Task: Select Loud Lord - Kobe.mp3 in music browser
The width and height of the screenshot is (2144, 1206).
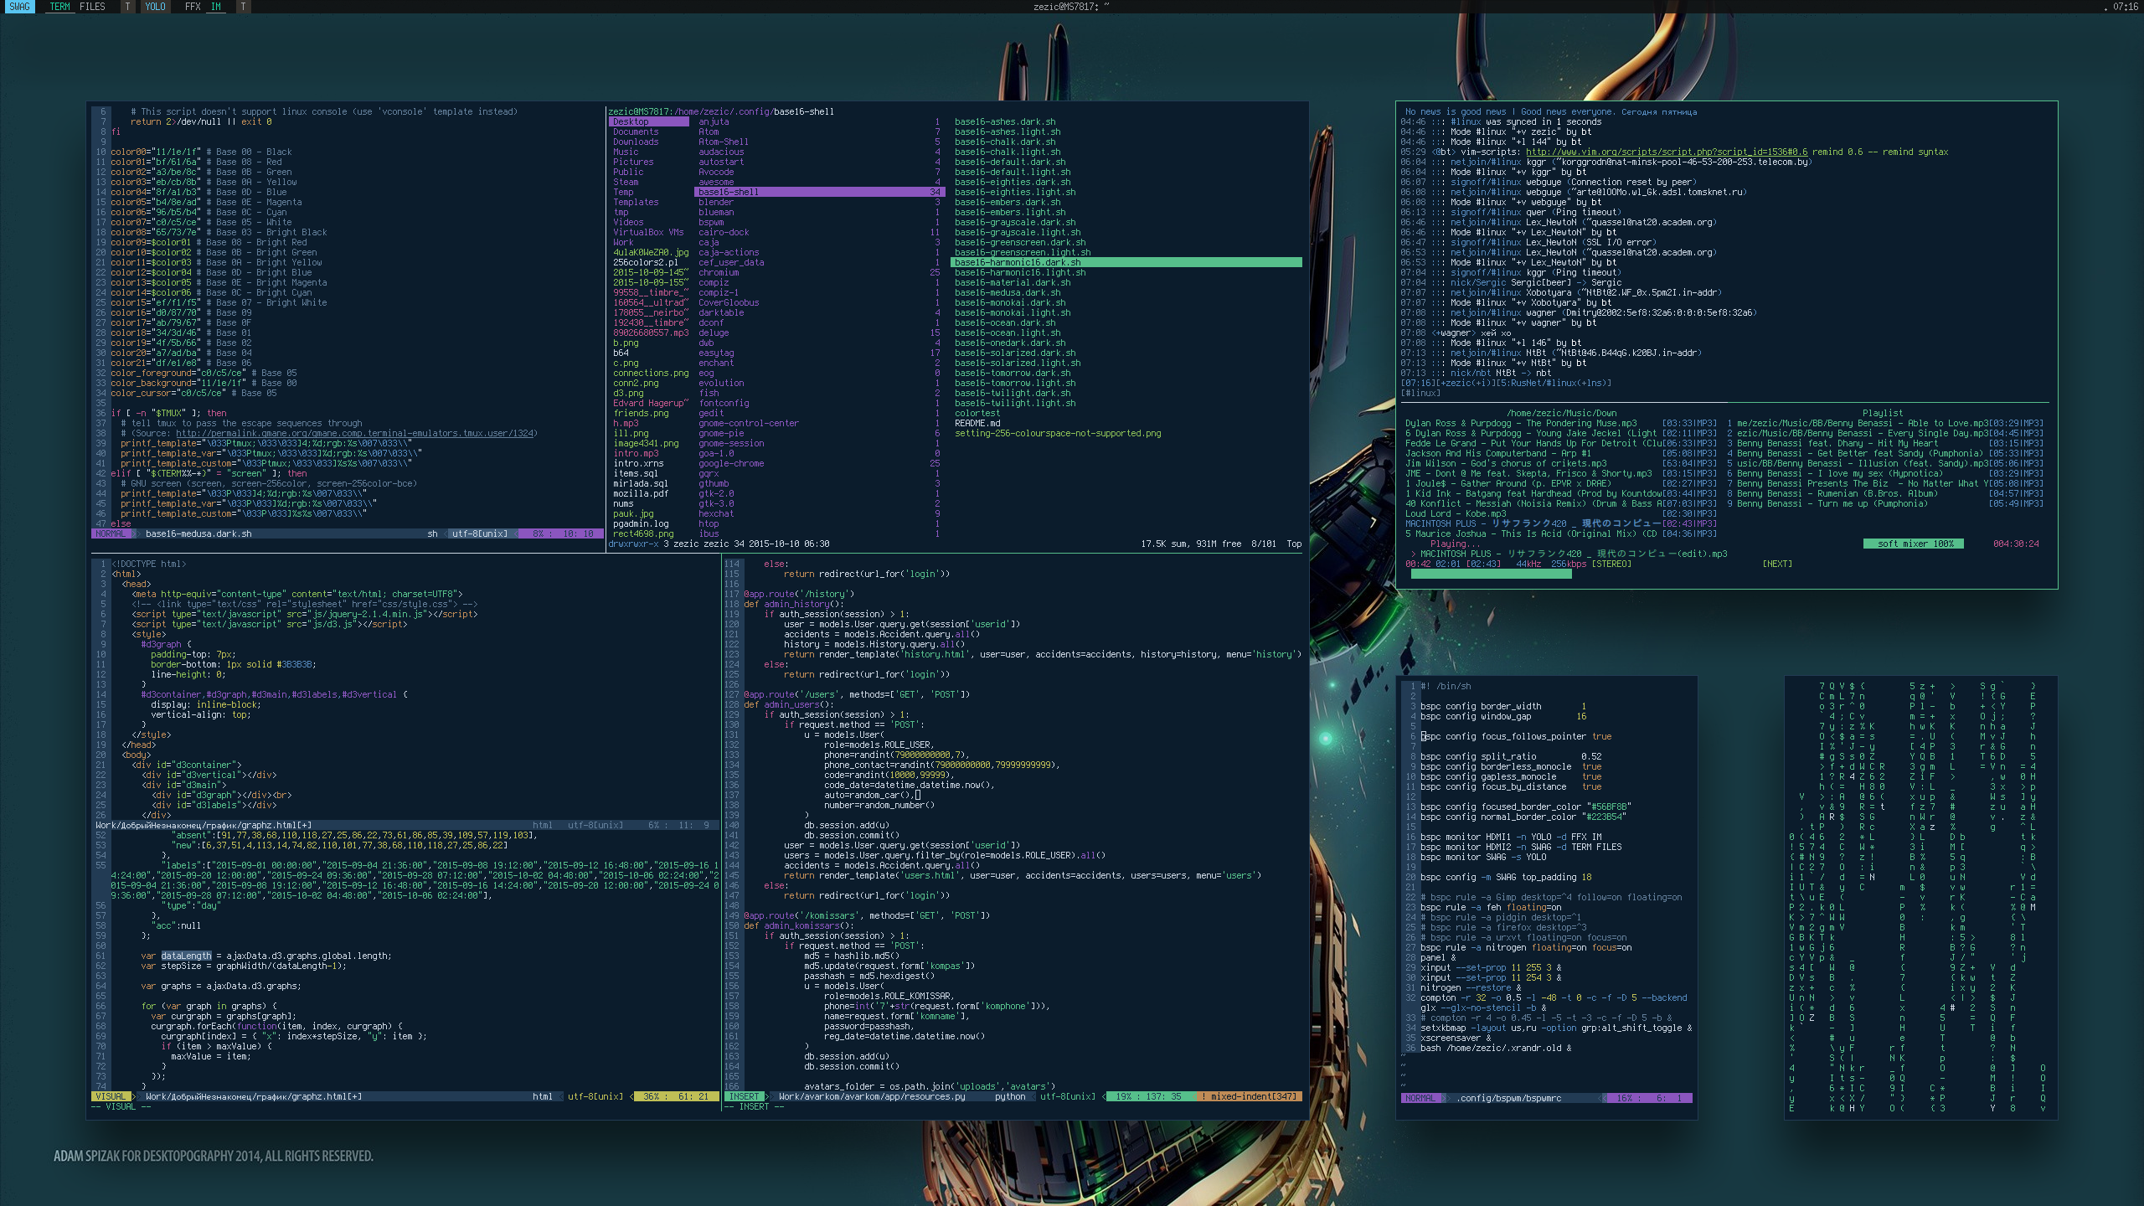Action: 1560,513
